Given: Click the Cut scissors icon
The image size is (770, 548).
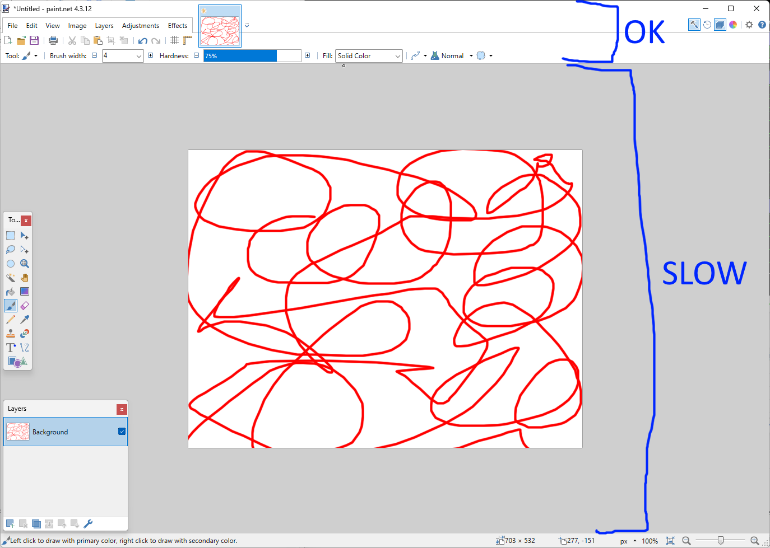Looking at the screenshot, I should tap(72, 40).
